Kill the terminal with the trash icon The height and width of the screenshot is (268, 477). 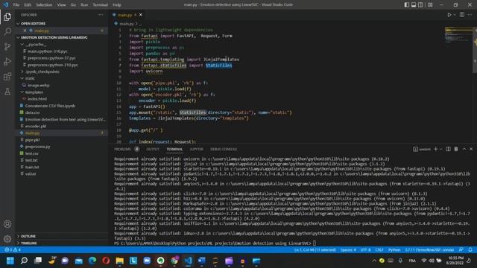(456, 149)
